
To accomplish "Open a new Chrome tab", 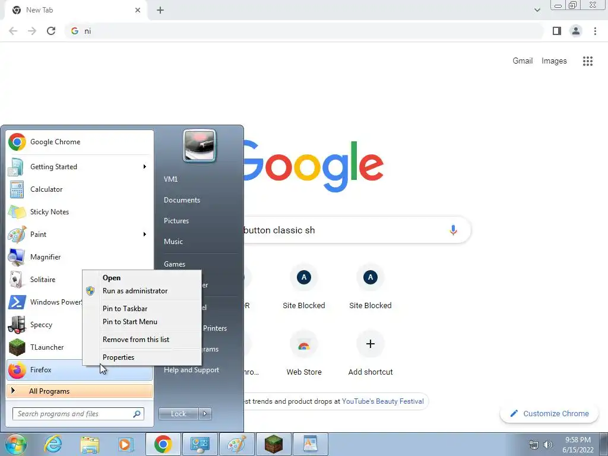I will [160, 10].
